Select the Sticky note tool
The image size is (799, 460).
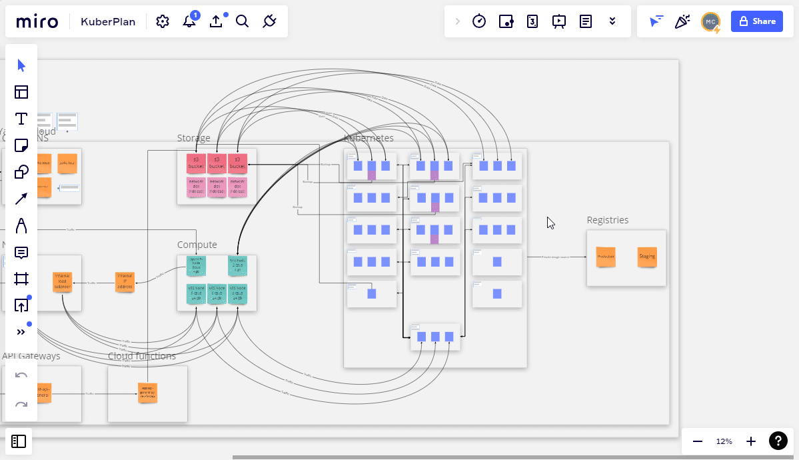click(x=21, y=145)
